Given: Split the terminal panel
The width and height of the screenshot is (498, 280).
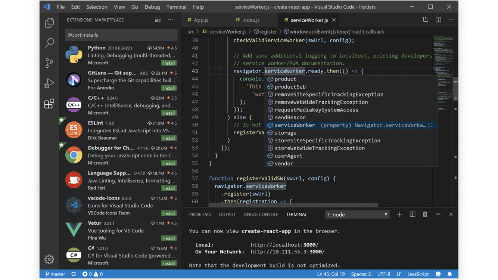Looking at the screenshot, I should [412, 214].
